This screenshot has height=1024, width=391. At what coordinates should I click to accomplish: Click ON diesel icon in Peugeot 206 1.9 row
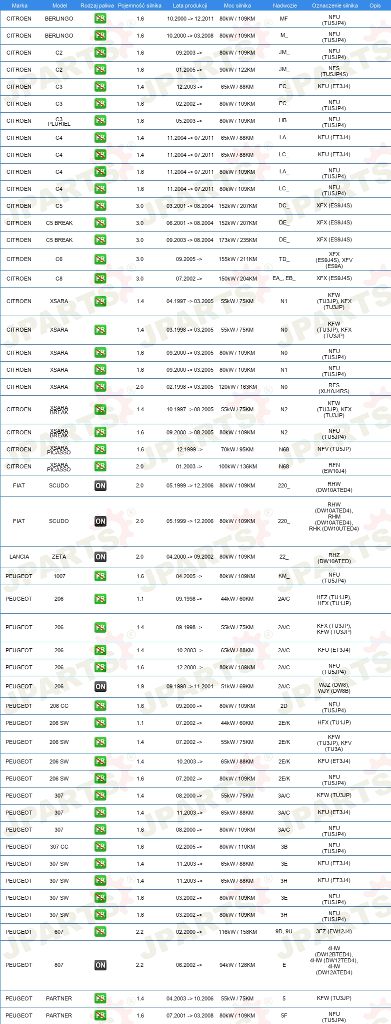click(x=100, y=686)
